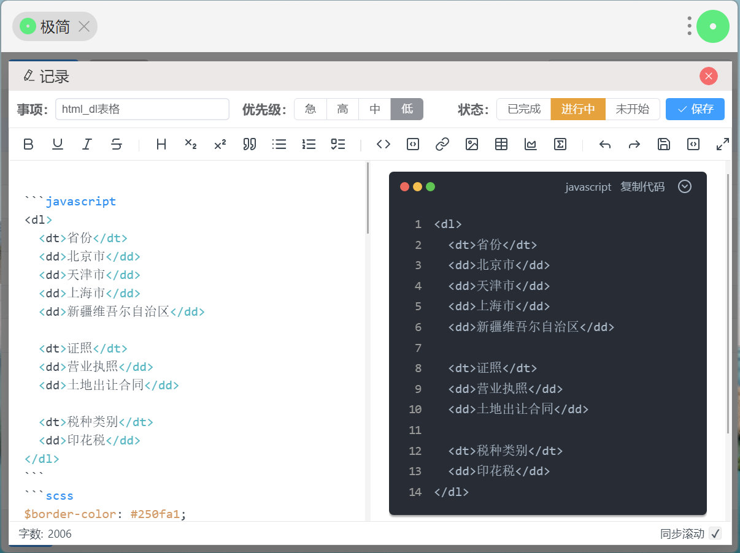This screenshot has height=553, width=740.
Task: Set priority to 中
Action: pos(375,109)
